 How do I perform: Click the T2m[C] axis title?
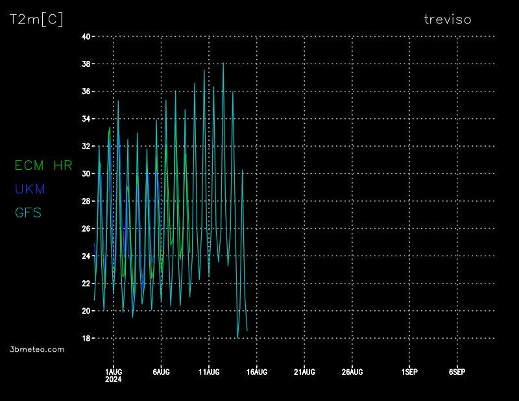(36, 19)
